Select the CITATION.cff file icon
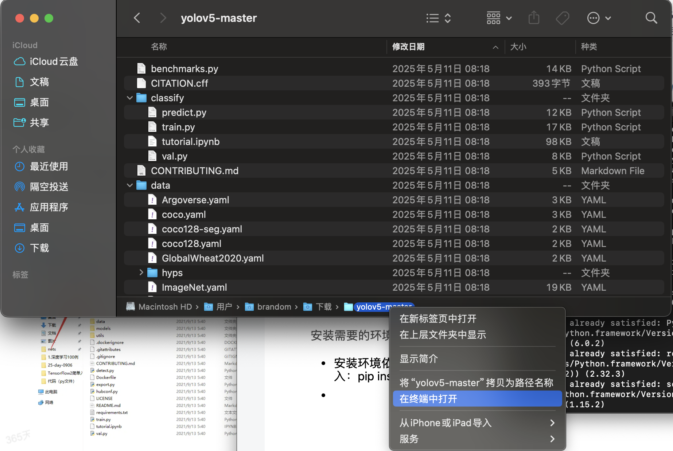This screenshot has width=673, height=451. (x=141, y=83)
